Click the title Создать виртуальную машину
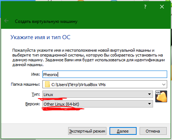Screen dimensions: 172x140 [46, 21]
